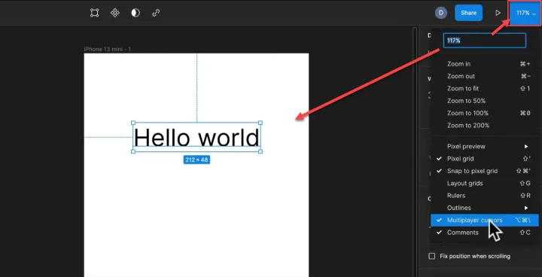Choose Zoom to 50% option
542x277 pixels.
point(484,101)
